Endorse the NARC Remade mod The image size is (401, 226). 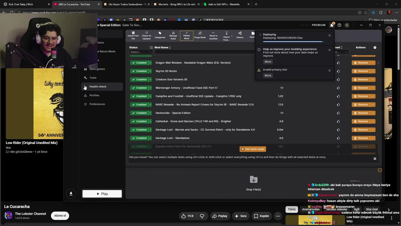(x=338, y=105)
